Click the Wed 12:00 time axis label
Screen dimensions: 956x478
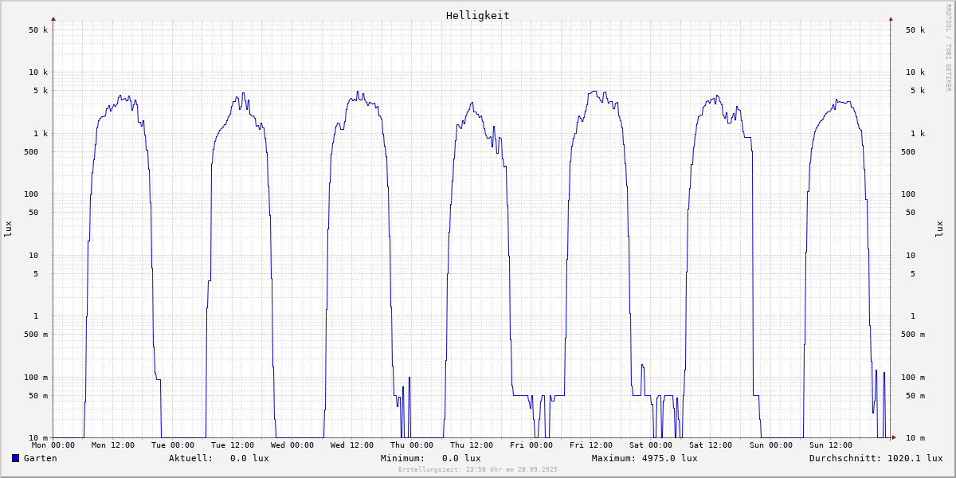[x=352, y=445]
